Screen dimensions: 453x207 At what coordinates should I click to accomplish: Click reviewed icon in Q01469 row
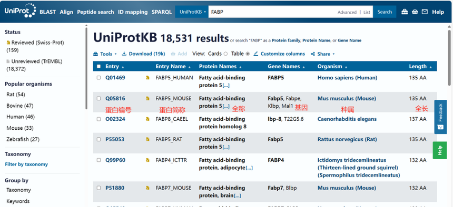[x=147, y=78]
